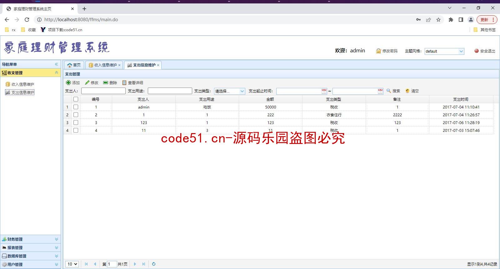
Task: Open 其他书签 bookmarks folder
Action: pyautogui.click(x=485, y=30)
